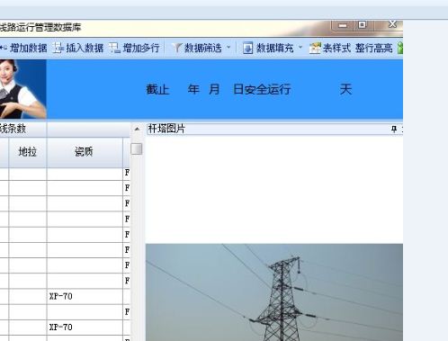
Task: Click the 插入数据 insert data icon
Action: 58,48
